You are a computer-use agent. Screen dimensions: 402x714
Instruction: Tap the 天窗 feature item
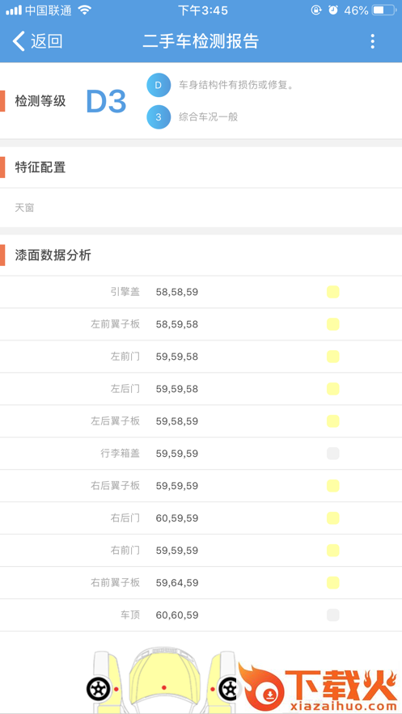click(x=24, y=208)
